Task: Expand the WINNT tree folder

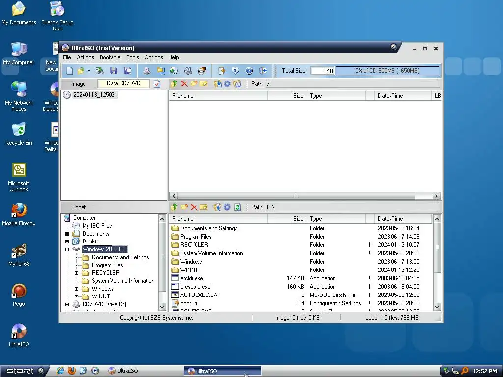Action: [76, 296]
